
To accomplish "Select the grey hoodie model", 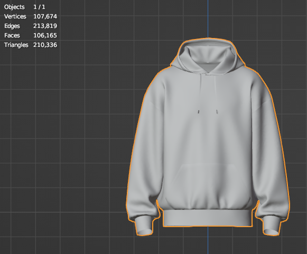I will [x=208, y=136].
